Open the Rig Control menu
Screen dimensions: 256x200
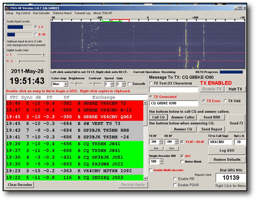click(23, 13)
